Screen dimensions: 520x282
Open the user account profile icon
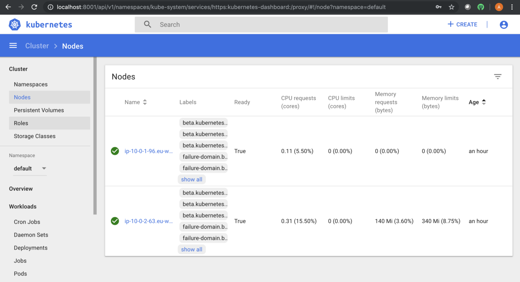(504, 25)
